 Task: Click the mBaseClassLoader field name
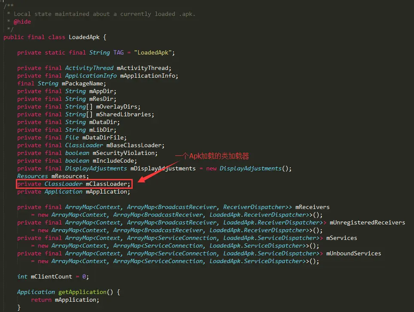tap(134, 145)
